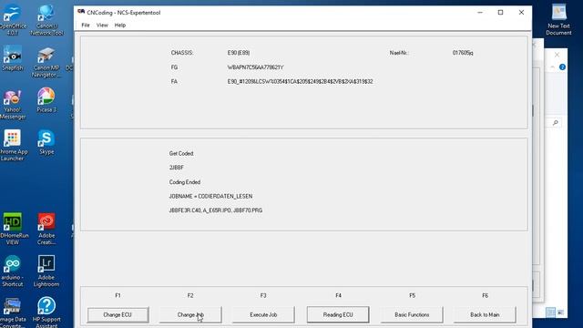Image resolution: width=583 pixels, height=328 pixels.
Task: Open HP Support Assistant icon
Action: point(46,313)
